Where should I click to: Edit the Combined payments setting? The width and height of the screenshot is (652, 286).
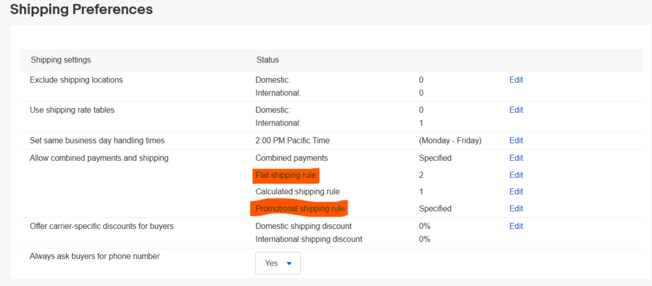pos(516,158)
